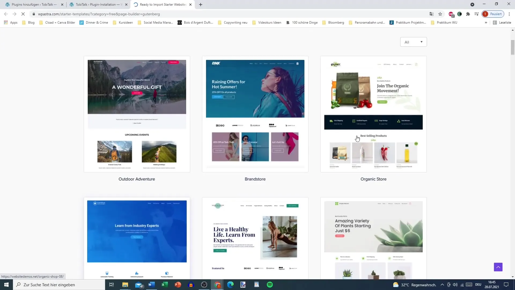
Task: Open the Mail app on the taskbar
Action: (139, 285)
